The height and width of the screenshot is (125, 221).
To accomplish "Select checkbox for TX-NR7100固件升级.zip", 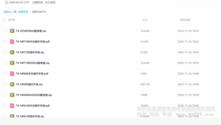I will 5,52.
